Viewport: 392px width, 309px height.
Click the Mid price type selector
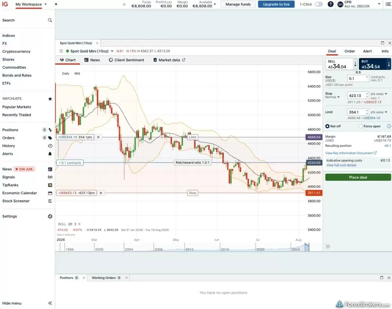point(77,74)
